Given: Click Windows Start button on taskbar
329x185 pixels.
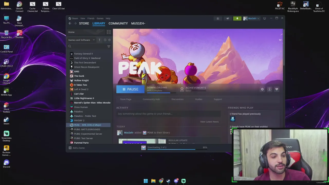Looking at the screenshot, I should coord(146,181).
